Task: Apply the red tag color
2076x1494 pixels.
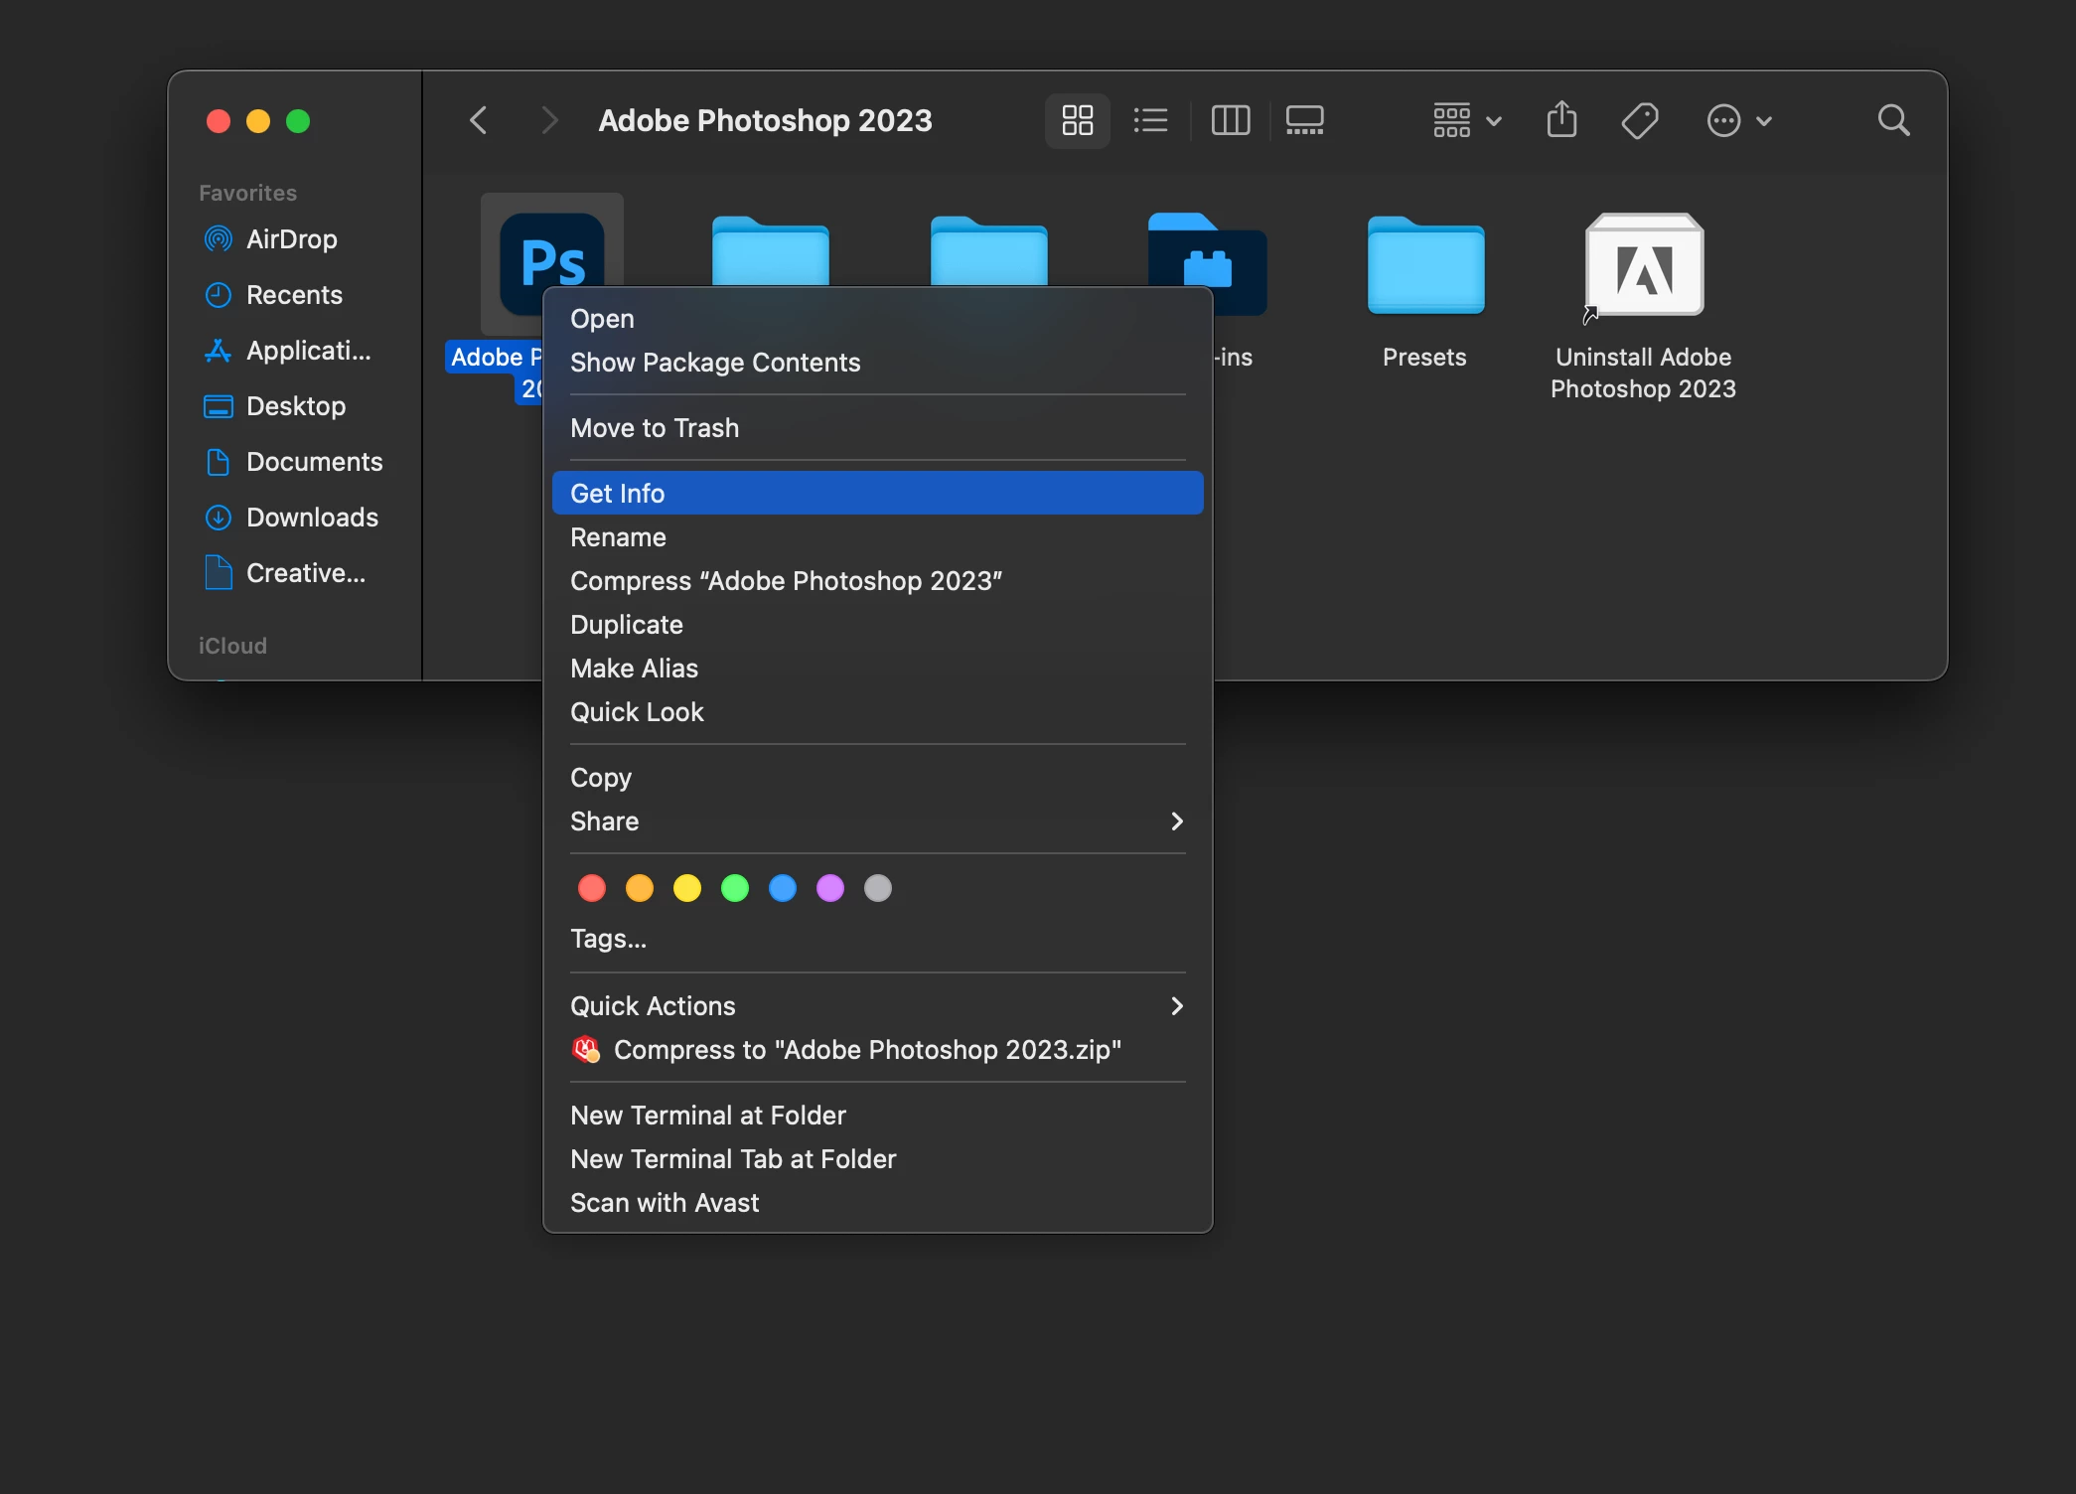Action: [x=592, y=888]
